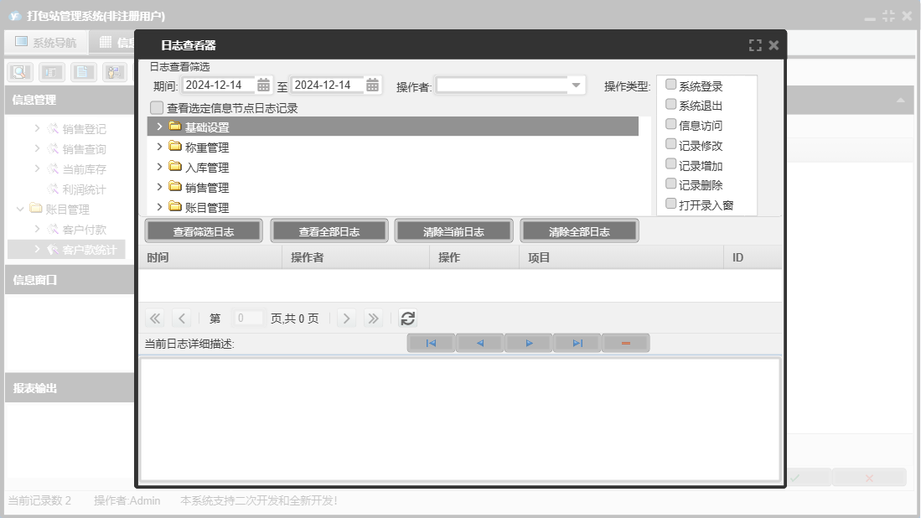Click the 查看筛选日志 button
This screenshot has height=518, width=921.
click(204, 231)
